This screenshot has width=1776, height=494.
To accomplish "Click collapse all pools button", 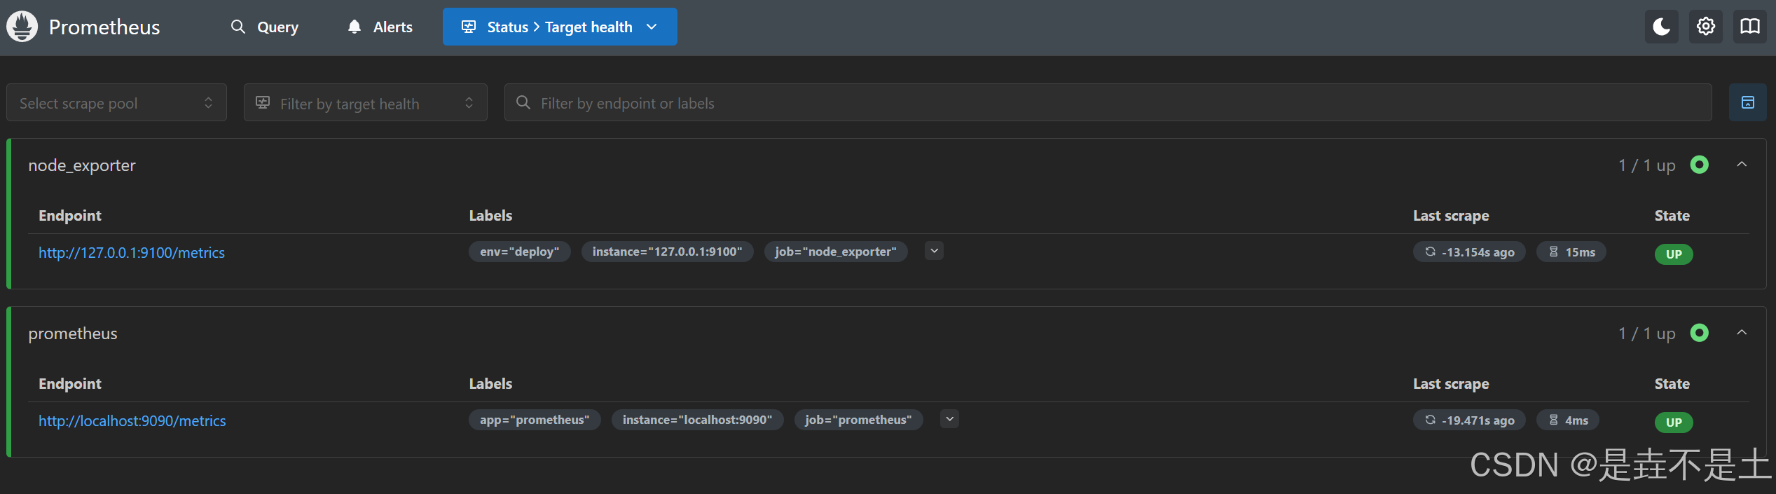I will (1747, 103).
